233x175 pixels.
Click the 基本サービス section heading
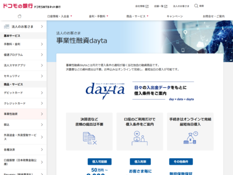point(12,36)
